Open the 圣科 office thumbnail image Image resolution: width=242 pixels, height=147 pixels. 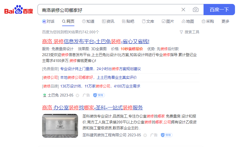(x=60, y=126)
